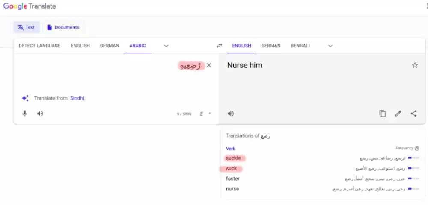Clear source text with the X icon
Image resolution: width=428 pixels, height=205 pixels.
click(209, 65)
